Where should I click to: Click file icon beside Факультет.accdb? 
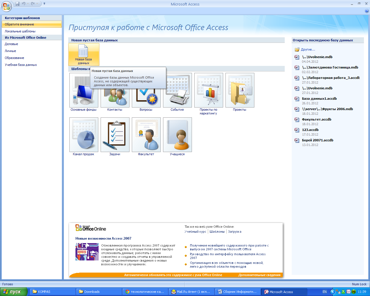(297, 120)
